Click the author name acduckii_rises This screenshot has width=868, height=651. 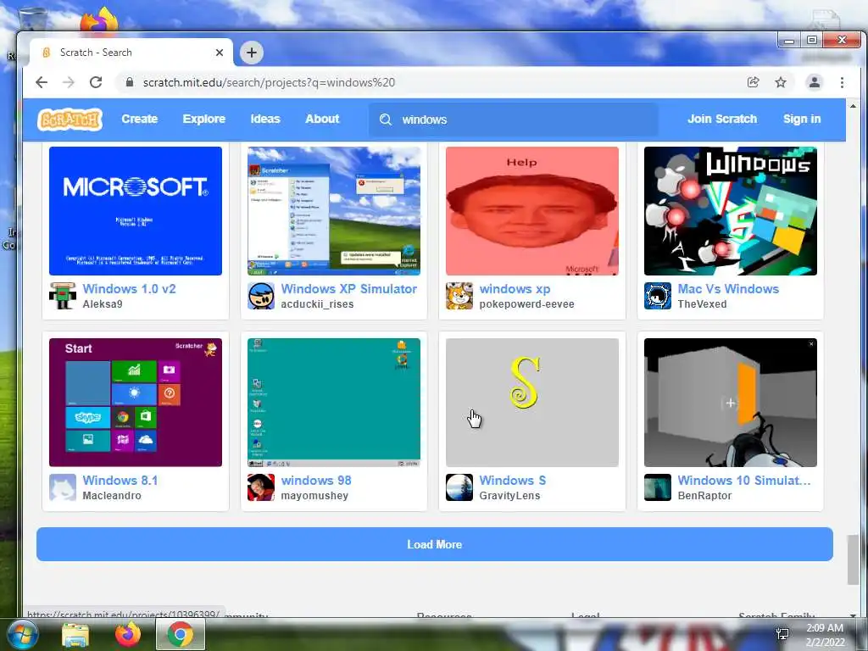tap(317, 304)
